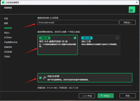The image size is (140, 101).
Task: Click the cyan 设计工具 tag label
Action: (87, 38)
